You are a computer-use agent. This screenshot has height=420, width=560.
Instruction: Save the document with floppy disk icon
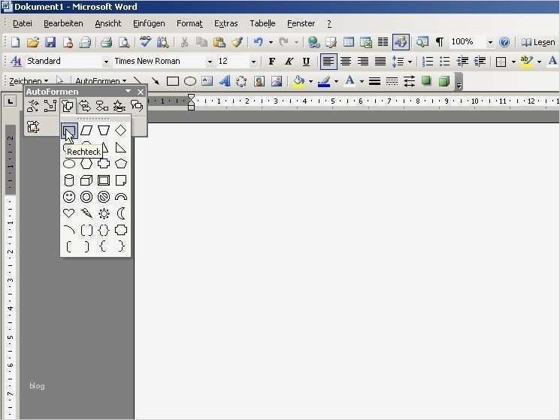pyautogui.click(x=50, y=42)
